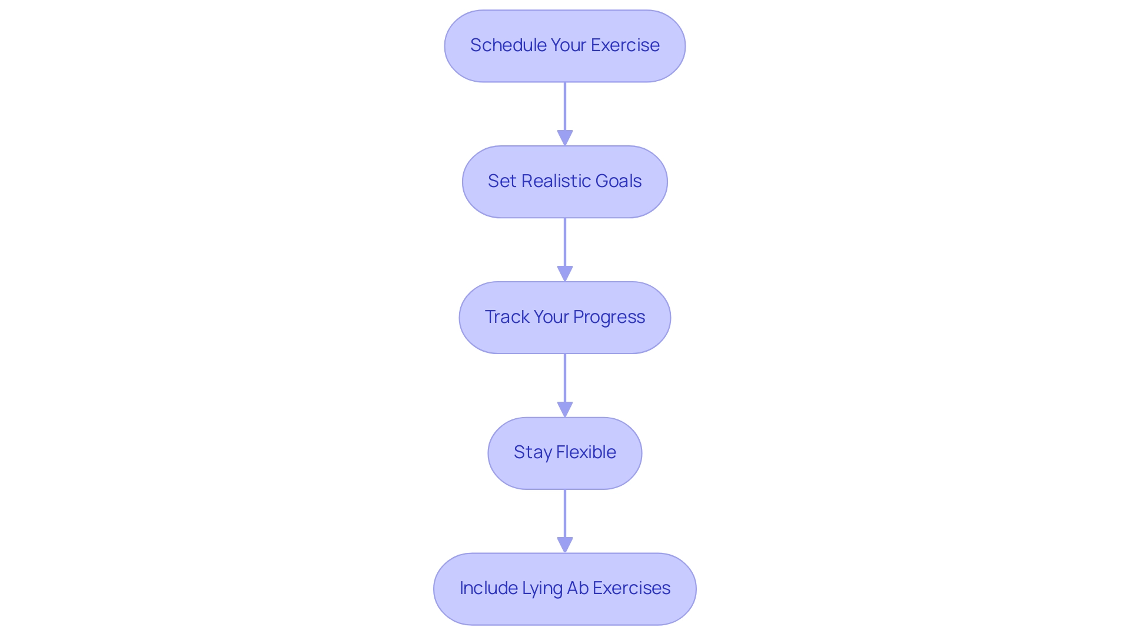Click the Track Your Progress node
Image resolution: width=1130 pixels, height=637 pixels.
(565, 316)
